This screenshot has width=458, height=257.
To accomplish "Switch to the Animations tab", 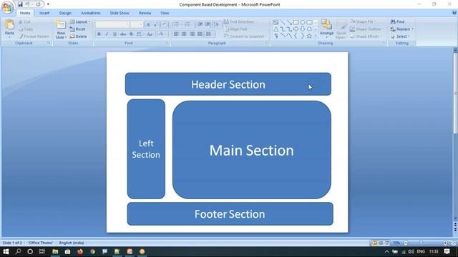I will click(91, 13).
